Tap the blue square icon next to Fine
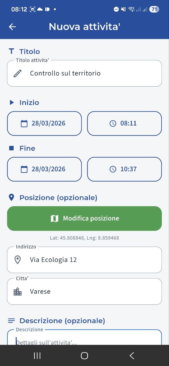Image resolution: width=169 pixels, height=366 pixels. click(x=11, y=148)
